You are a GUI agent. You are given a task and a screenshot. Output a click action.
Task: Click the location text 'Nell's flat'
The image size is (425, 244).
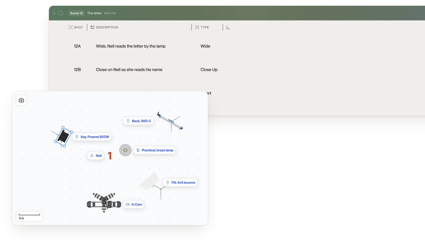tap(110, 13)
